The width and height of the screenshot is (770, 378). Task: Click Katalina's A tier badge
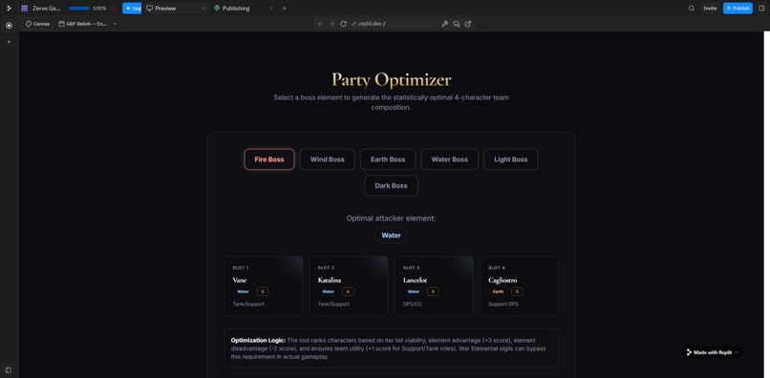click(348, 291)
